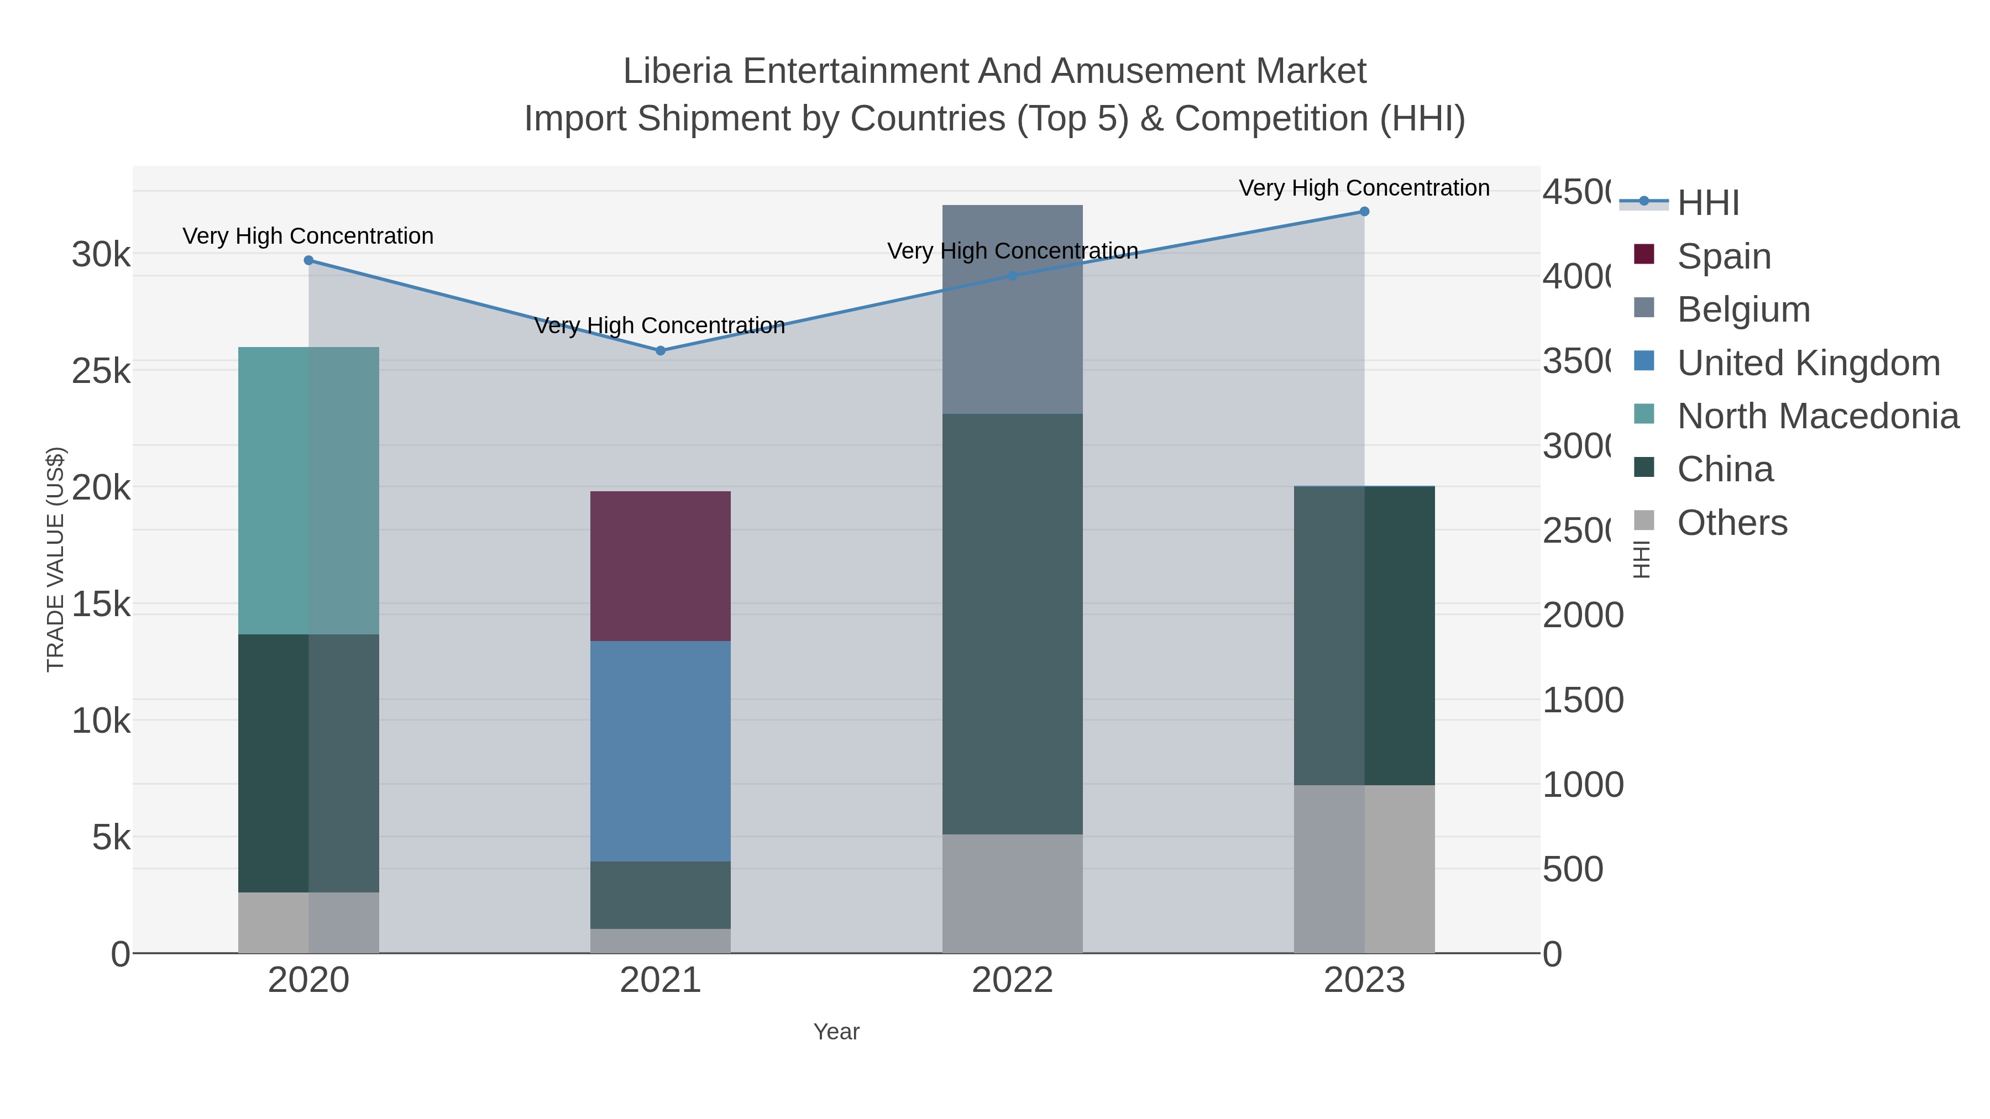Click the 2021 United Kingdom bar segment

[661, 752]
